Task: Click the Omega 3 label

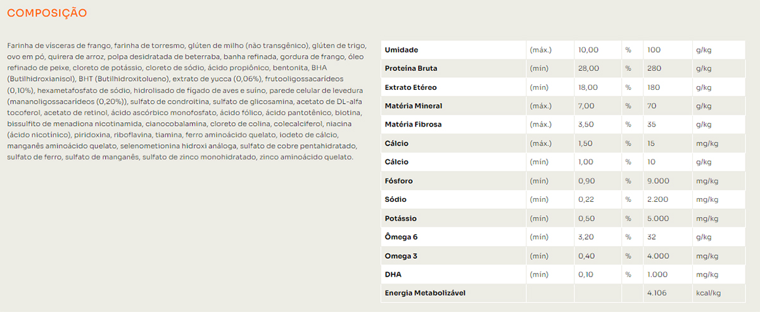Action: coord(402,256)
